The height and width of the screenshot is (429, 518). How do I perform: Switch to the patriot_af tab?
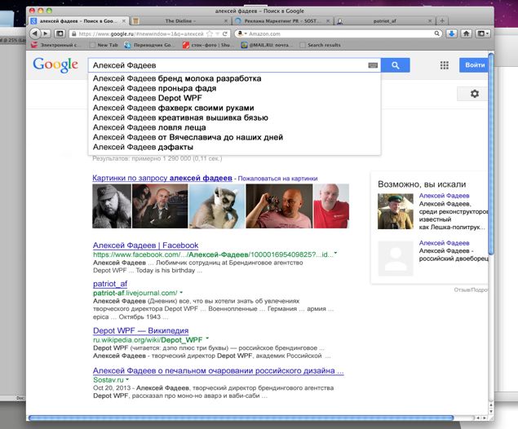click(384, 21)
